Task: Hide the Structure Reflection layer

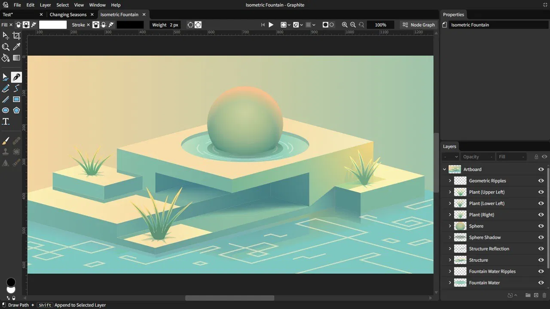Action: tap(541, 248)
